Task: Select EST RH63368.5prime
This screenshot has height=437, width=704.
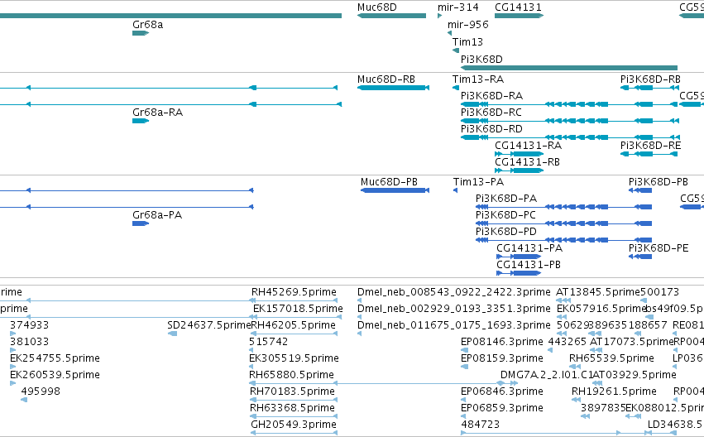Action: click(294, 417)
